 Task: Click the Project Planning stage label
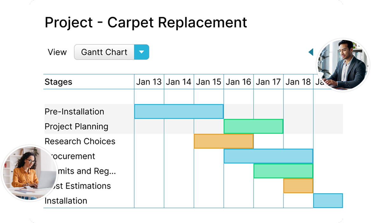pyautogui.click(x=76, y=127)
